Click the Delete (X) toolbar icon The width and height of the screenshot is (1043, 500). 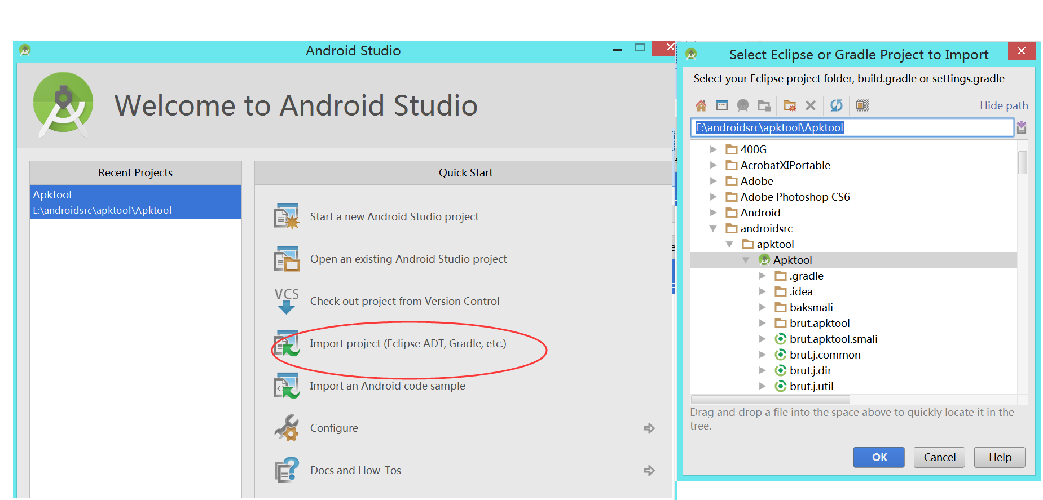click(x=811, y=105)
